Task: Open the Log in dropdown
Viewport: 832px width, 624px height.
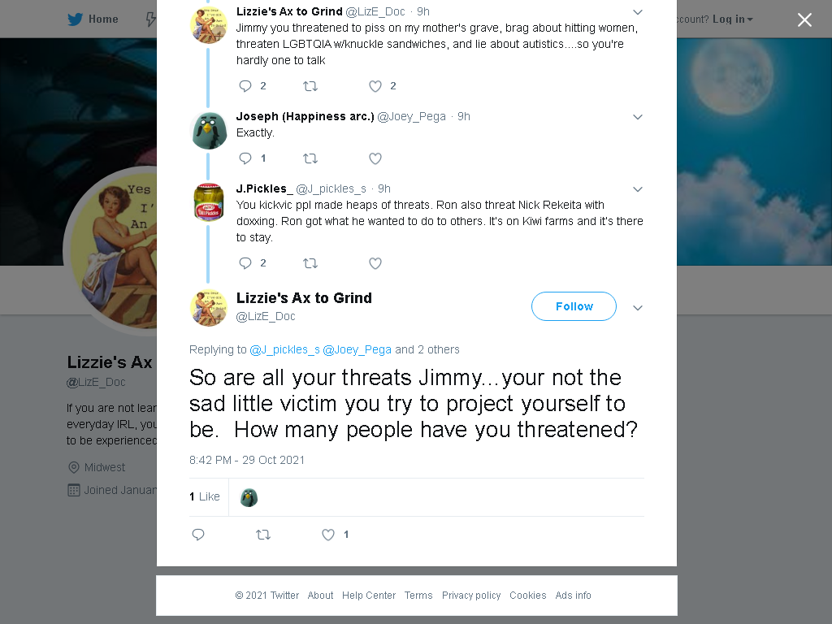Action: (x=732, y=19)
